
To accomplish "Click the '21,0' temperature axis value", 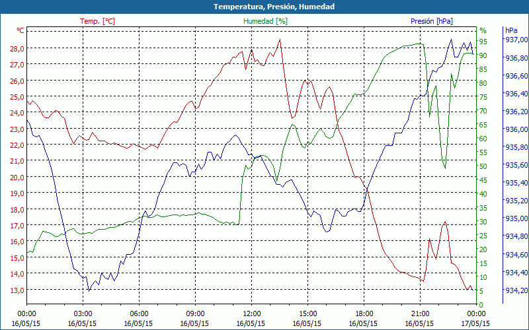I will pyautogui.click(x=18, y=162).
